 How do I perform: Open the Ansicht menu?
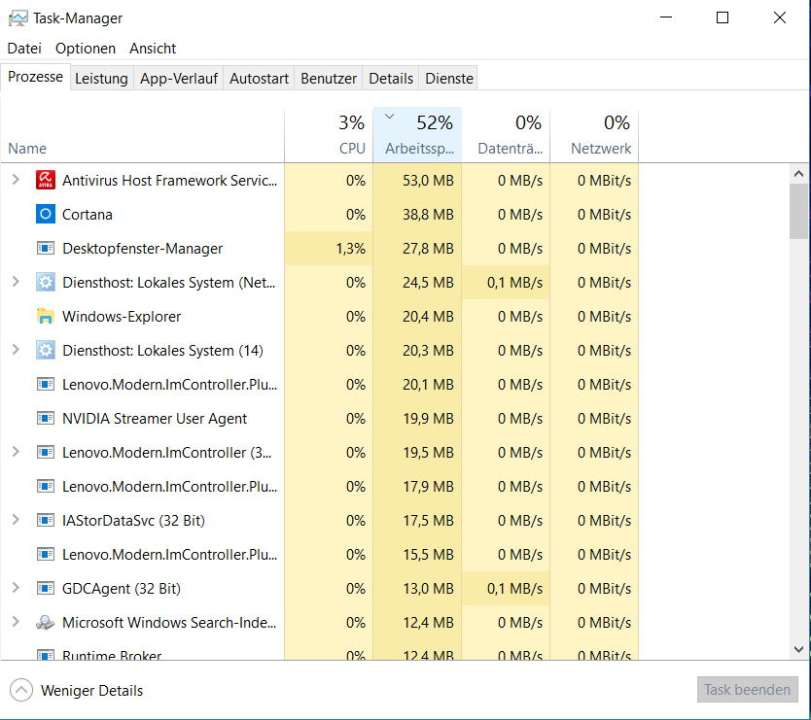153,48
